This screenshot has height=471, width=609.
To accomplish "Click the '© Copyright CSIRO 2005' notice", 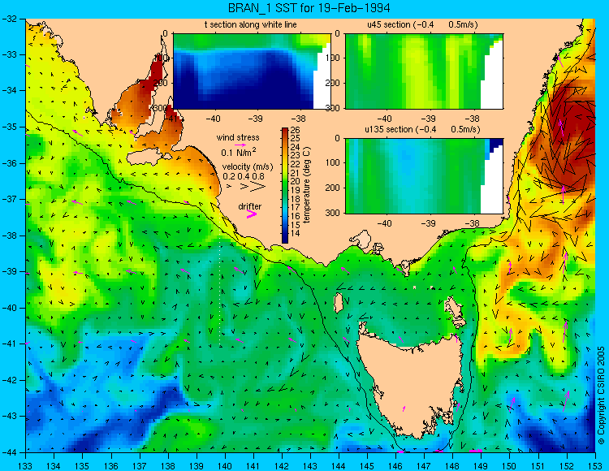I will pos(601,395).
